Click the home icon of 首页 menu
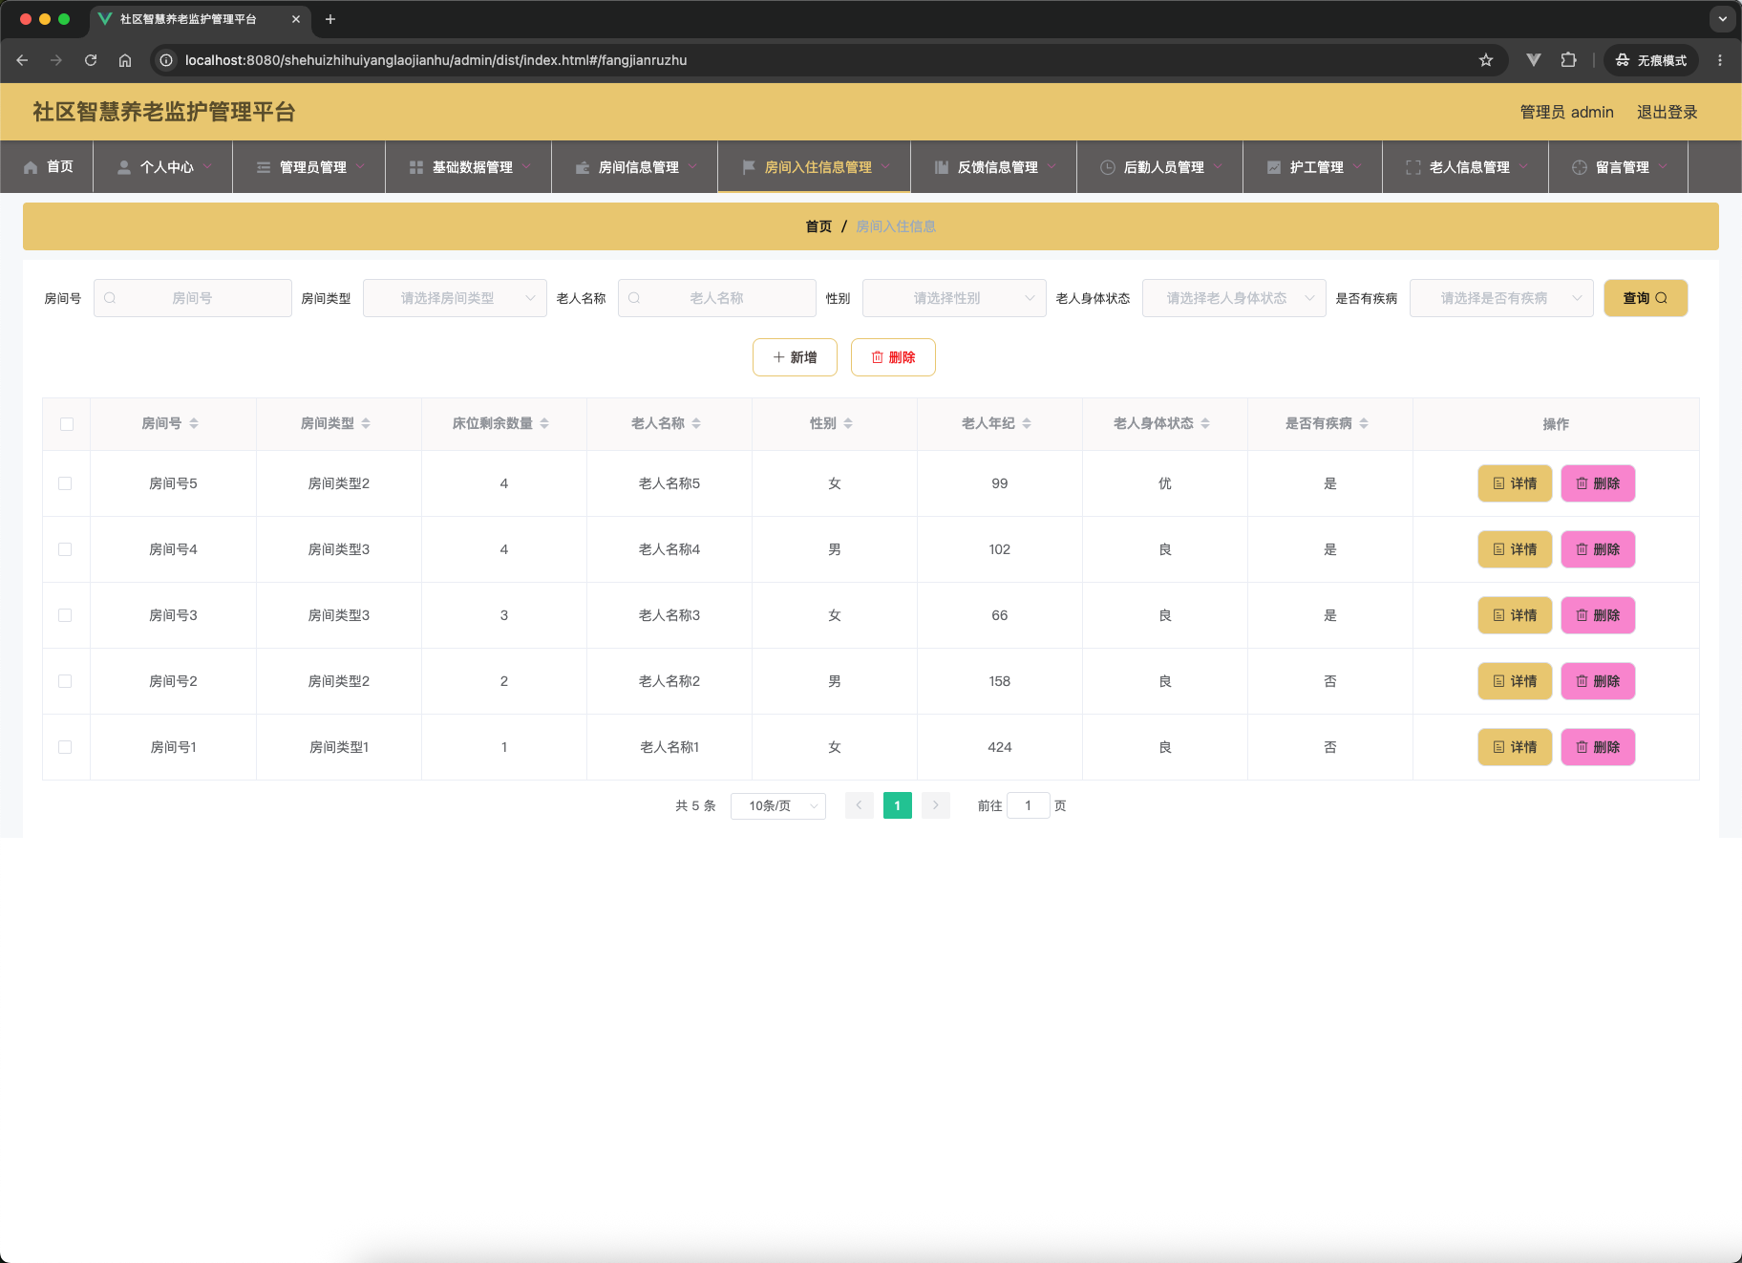This screenshot has height=1263, width=1742. (31, 167)
